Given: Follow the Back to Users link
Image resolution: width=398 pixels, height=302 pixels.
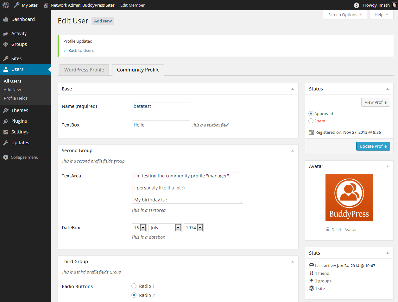Looking at the screenshot, I should [79, 50].
